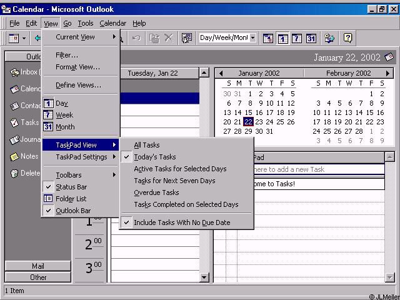The width and height of the screenshot is (400, 300).
Task: Select the Month view toolbar icon
Action: click(311, 39)
